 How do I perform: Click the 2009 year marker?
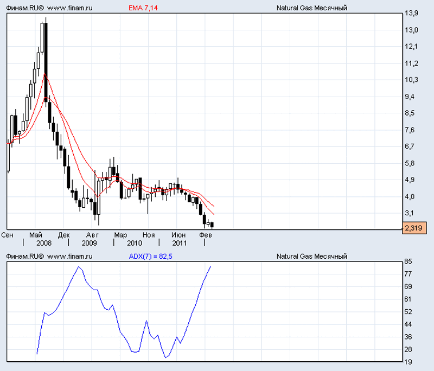pyautogui.click(x=89, y=243)
